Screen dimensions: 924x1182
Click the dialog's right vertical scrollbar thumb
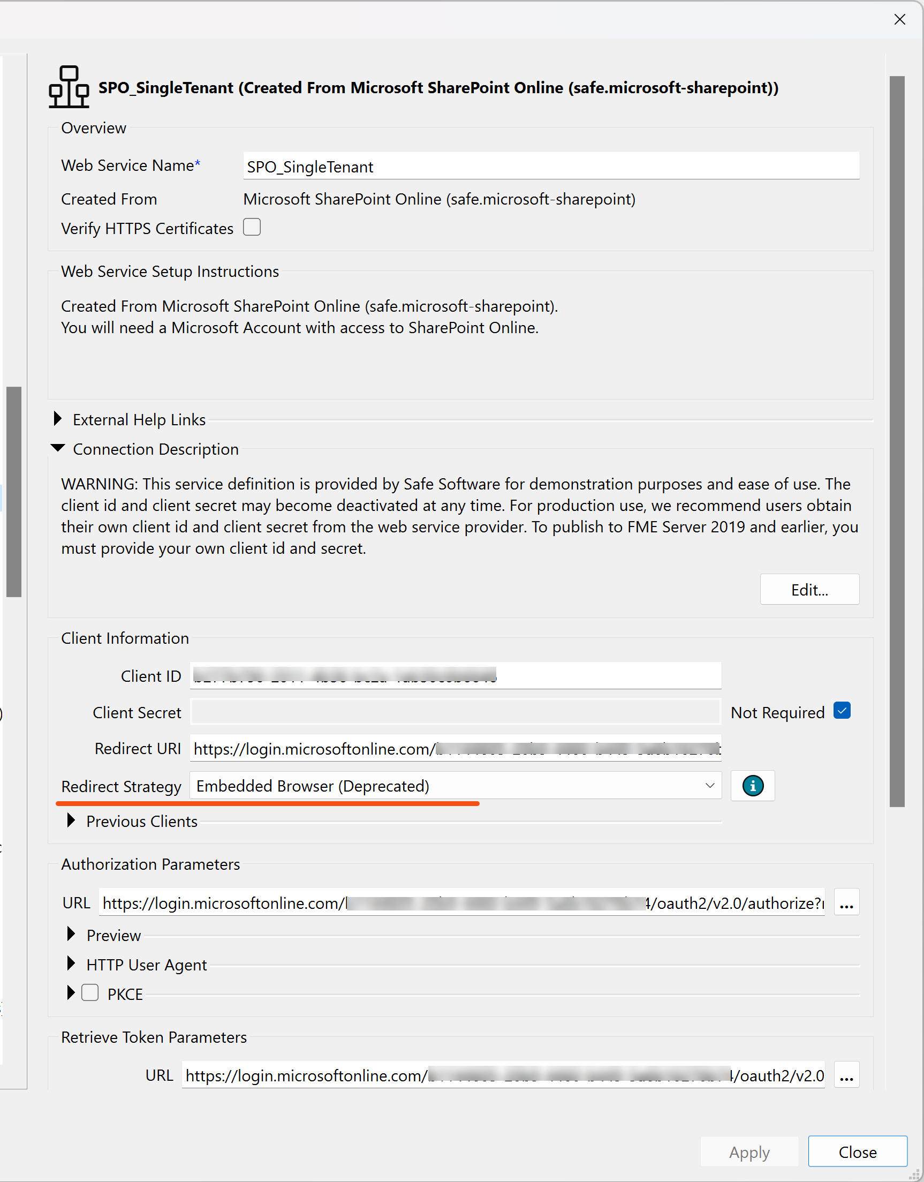pyautogui.click(x=897, y=441)
